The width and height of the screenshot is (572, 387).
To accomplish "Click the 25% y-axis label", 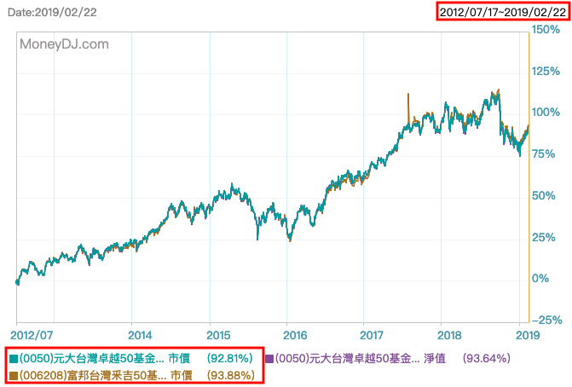I will [x=543, y=238].
